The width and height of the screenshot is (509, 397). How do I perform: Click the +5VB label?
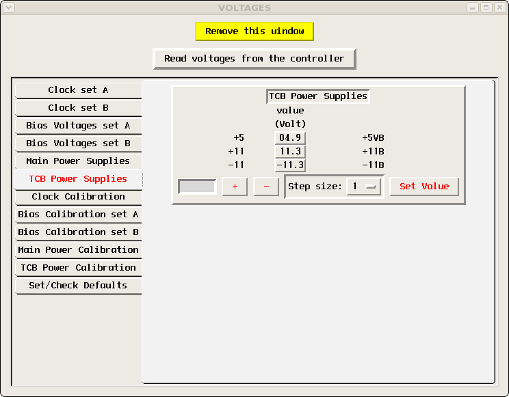pos(374,138)
